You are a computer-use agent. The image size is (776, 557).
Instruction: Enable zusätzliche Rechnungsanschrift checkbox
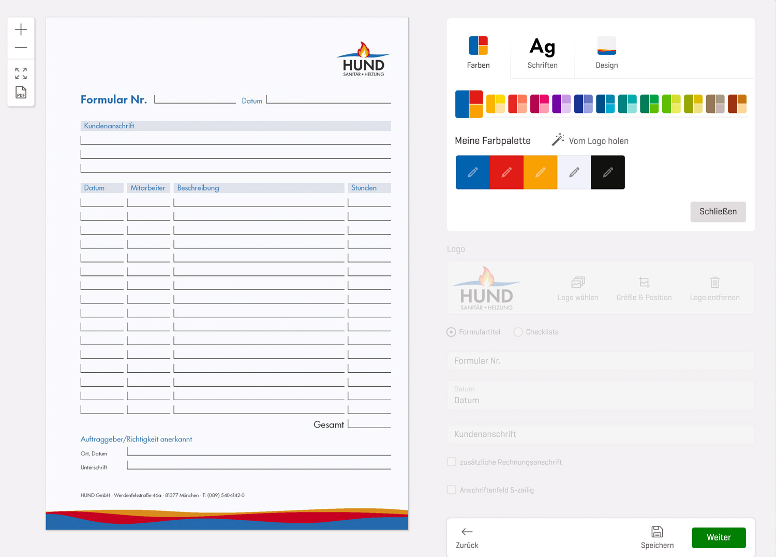(x=452, y=462)
